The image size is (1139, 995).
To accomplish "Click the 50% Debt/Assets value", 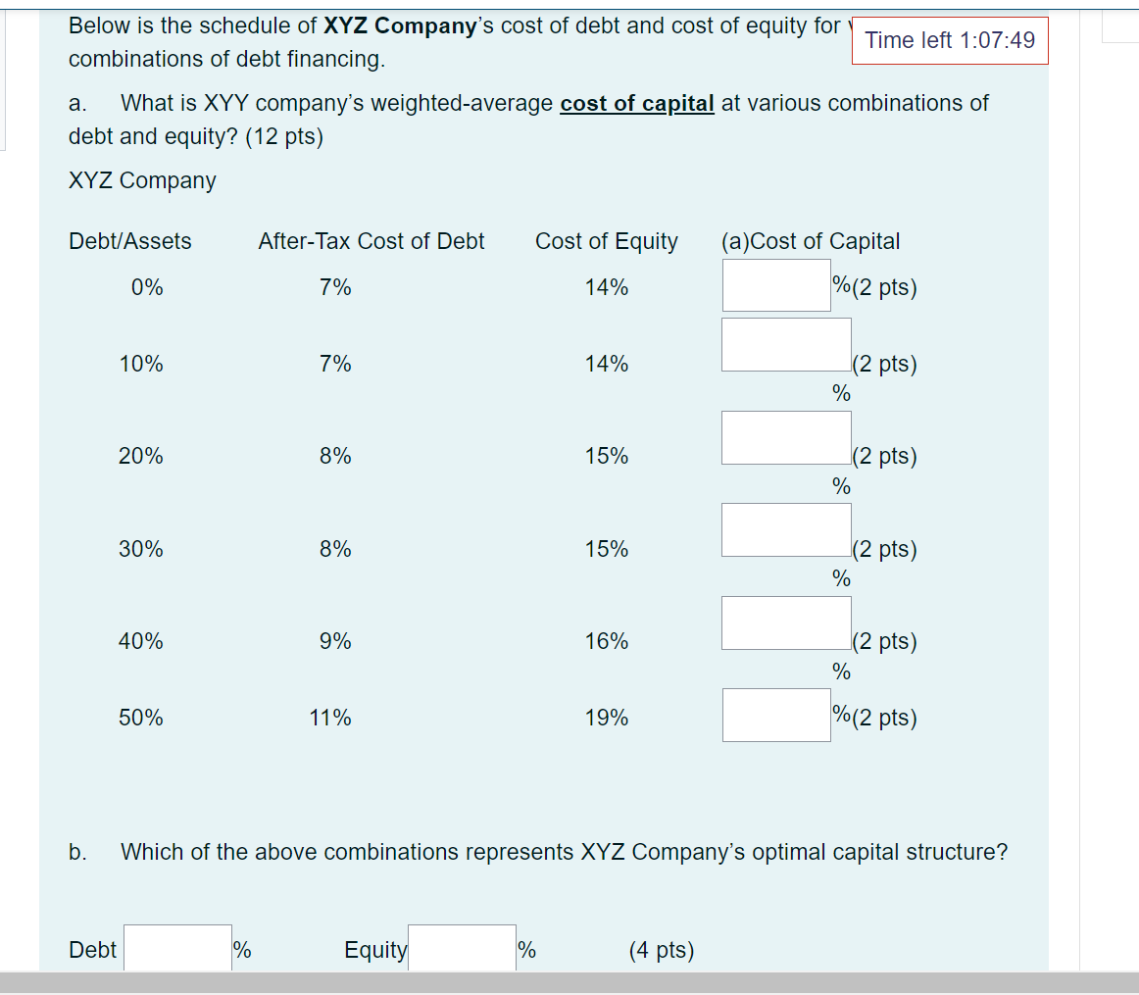I will point(141,718).
